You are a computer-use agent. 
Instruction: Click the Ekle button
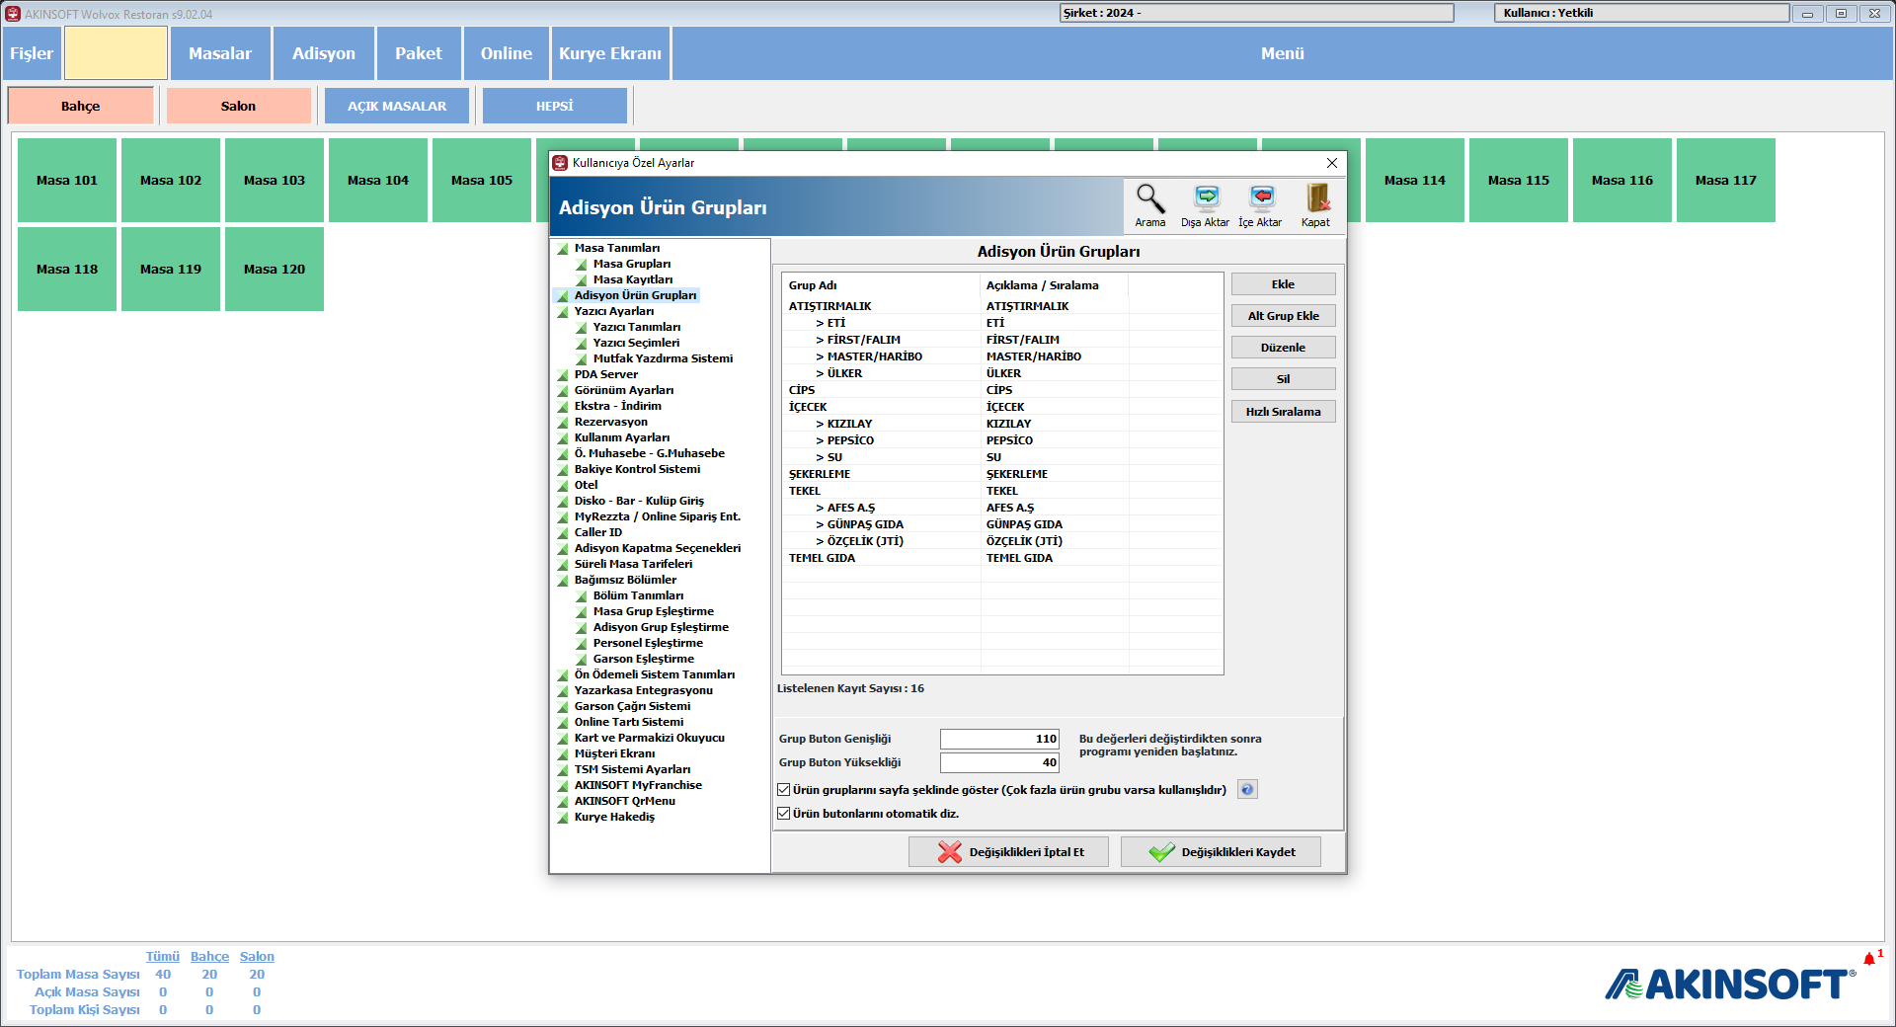[x=1284, y=284]
